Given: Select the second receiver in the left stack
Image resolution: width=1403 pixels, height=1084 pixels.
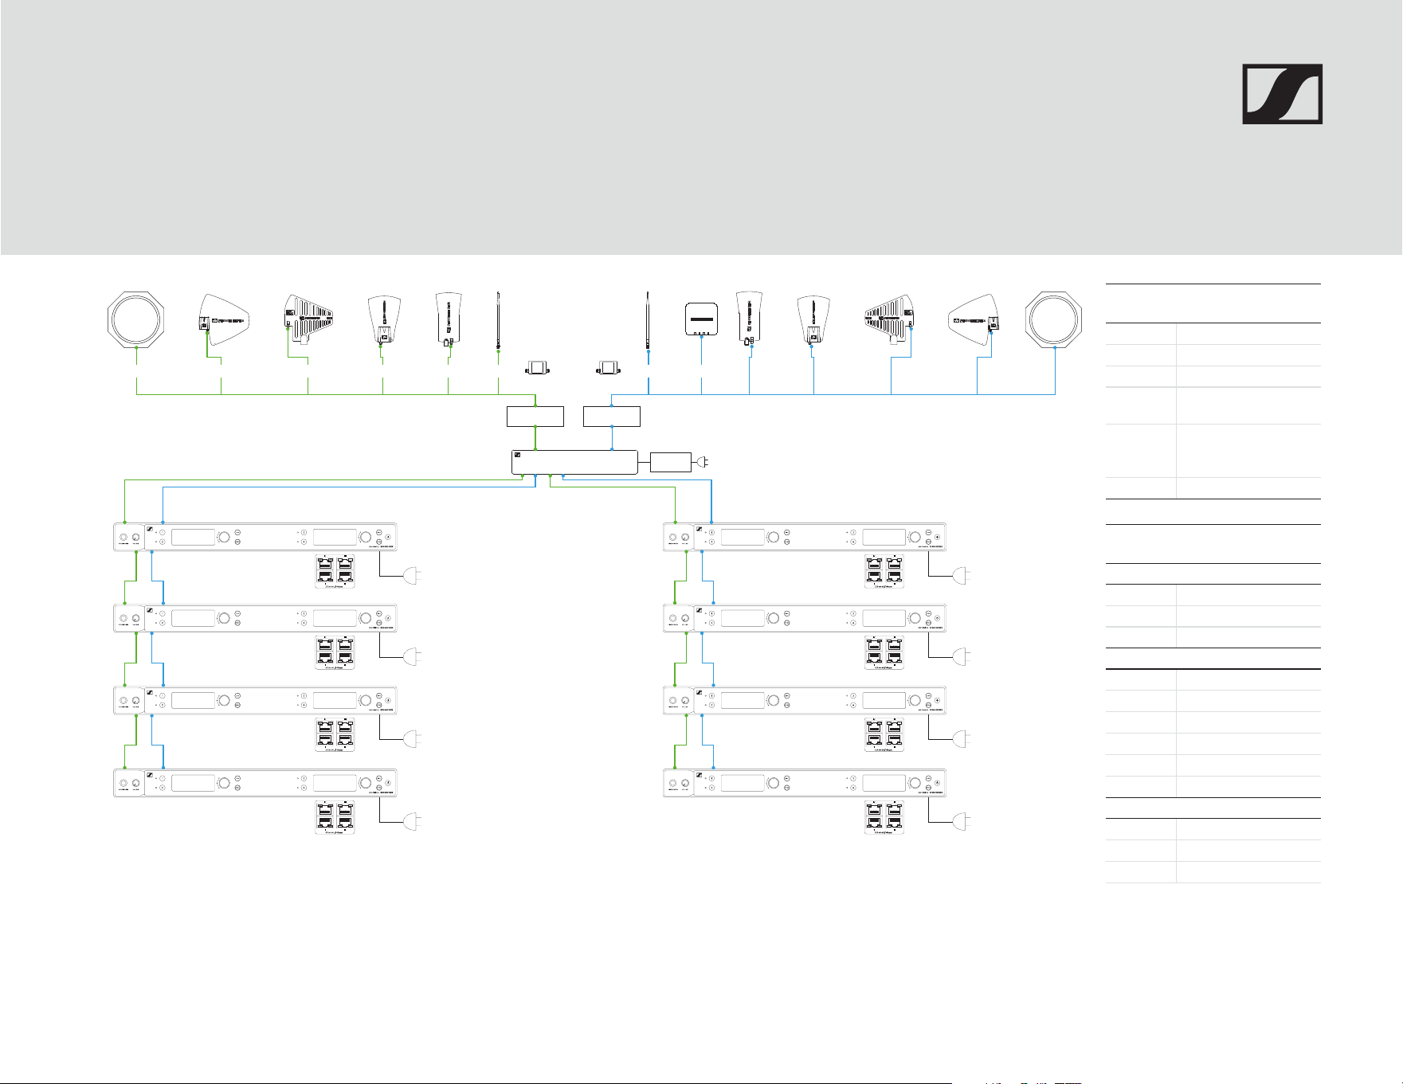Looking at the screenshot, I should [x=255, y=618].
